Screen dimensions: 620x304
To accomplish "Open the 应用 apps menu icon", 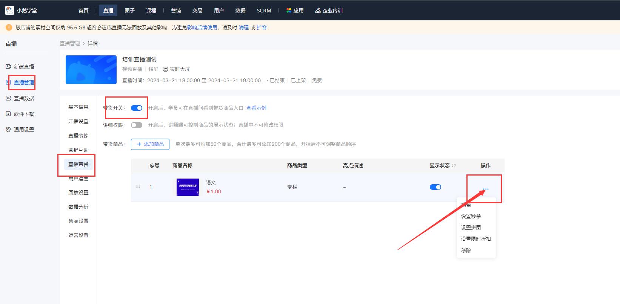I will [289, 11].
